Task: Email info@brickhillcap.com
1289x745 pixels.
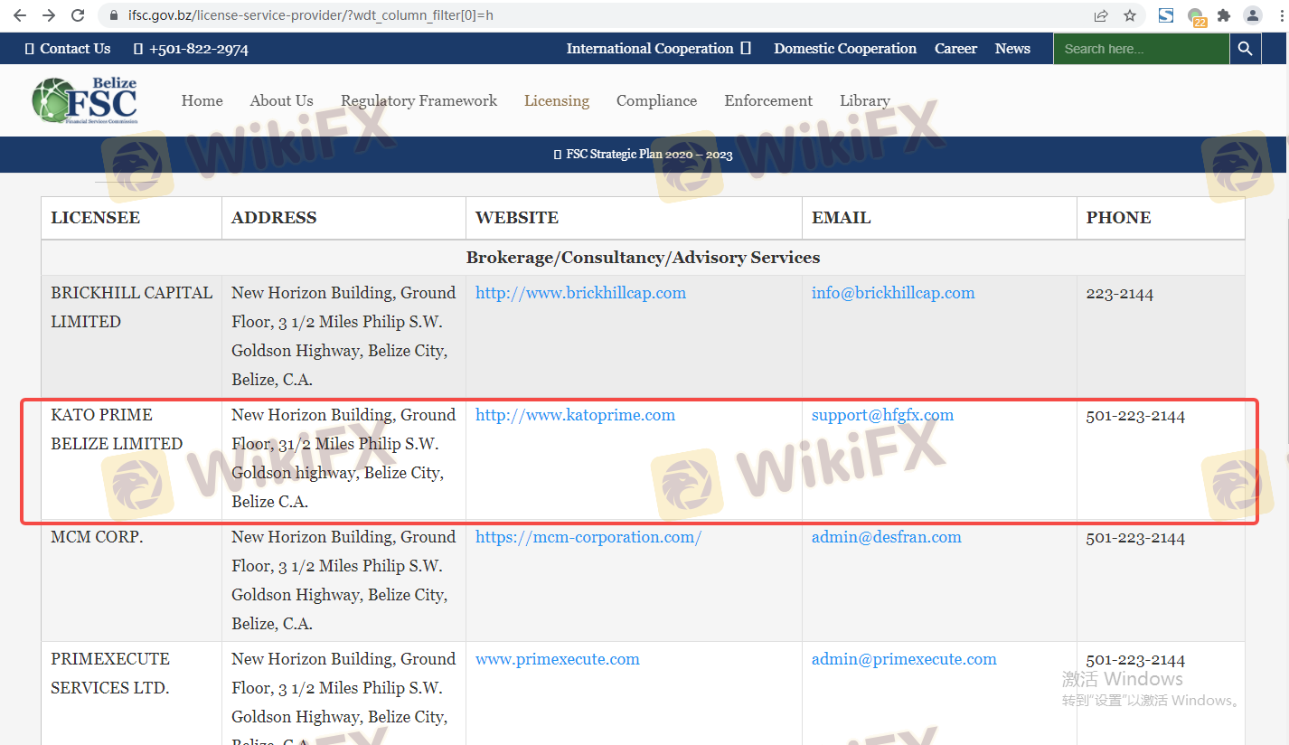Action: pos(893,293)
